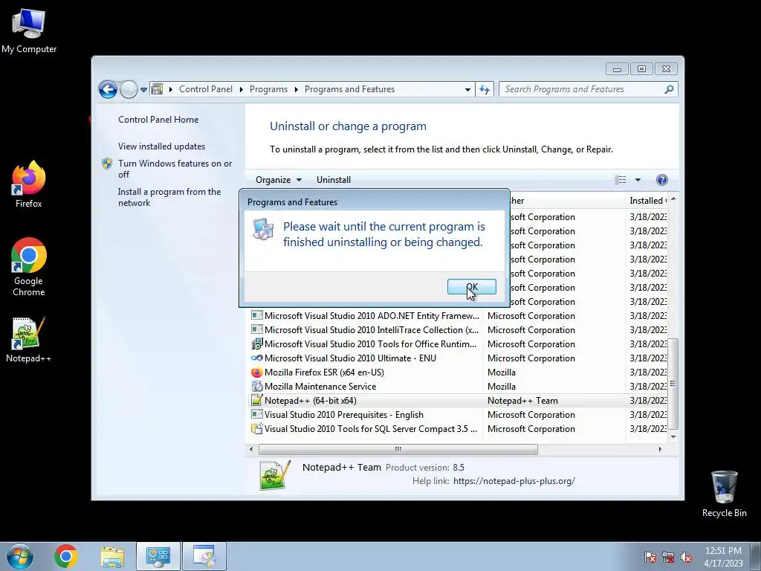Click the Notepad++ icon in the program list
This screenshot has height=571, width=761.
pos(256,400)
